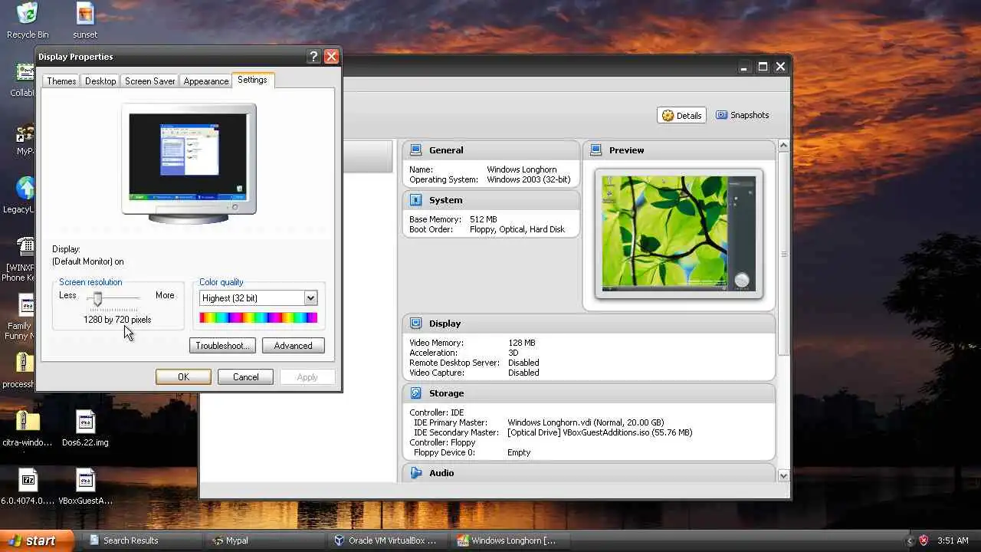
Task: Click the tray expand arrow icon
Action: pyautogui.click(x=910, y=540)
